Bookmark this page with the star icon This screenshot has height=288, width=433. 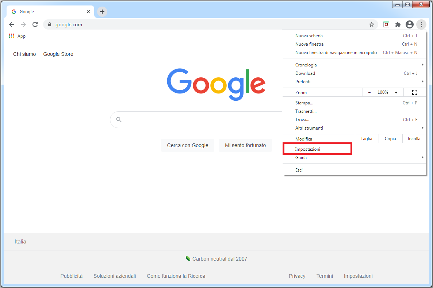[x=372, y=24]
